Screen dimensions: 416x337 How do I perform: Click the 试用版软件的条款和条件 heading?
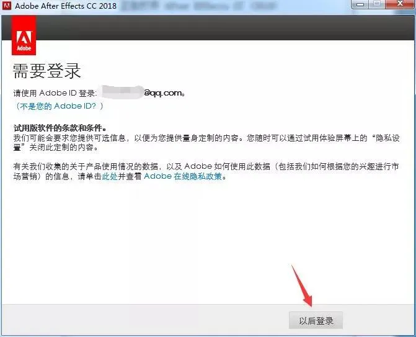tap(60, 128)
